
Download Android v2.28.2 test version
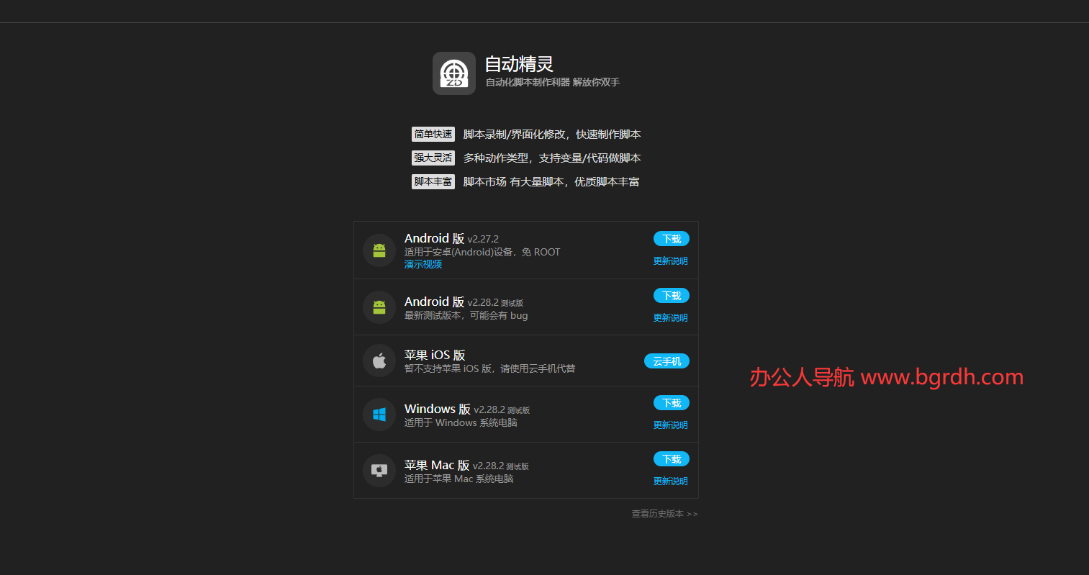point(671,296)
